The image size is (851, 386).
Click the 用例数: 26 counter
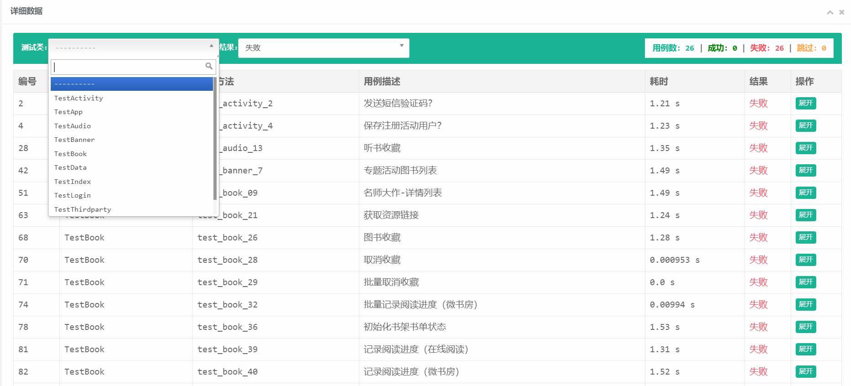pos(673,48)
